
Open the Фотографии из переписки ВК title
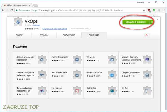24,89
